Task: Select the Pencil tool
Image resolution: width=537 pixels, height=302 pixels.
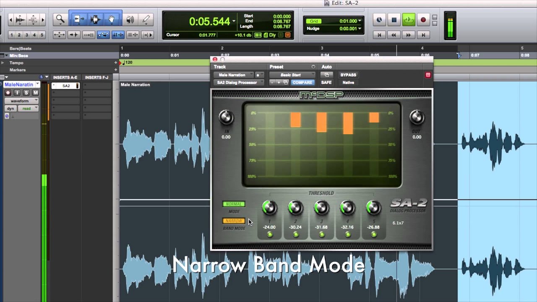Action: coord(146,19)
